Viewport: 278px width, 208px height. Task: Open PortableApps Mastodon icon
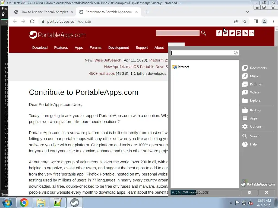coord(239,33)
